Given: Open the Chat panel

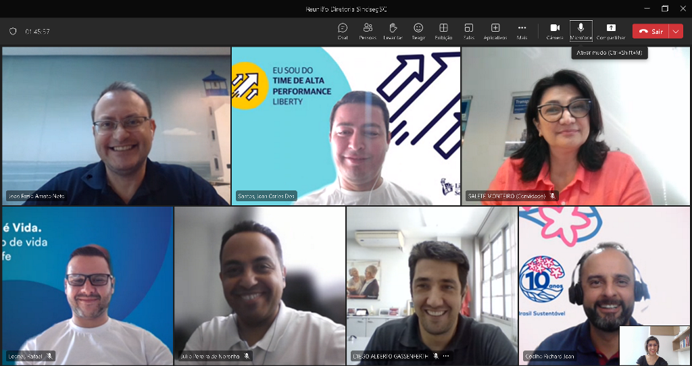Looking at the screenshot, I should point(343,30).
